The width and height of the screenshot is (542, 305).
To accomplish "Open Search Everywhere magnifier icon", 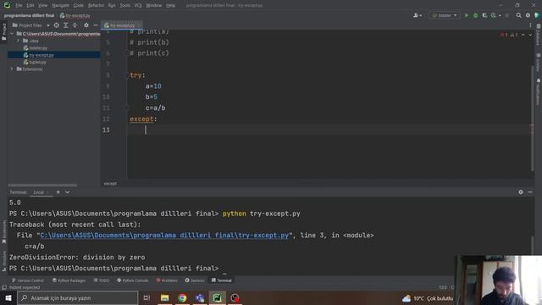I will tap(518, 15).
